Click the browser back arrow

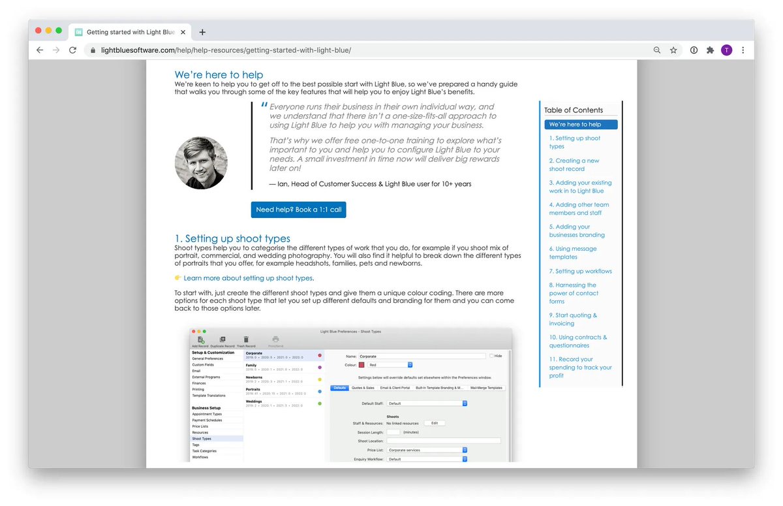click(x=40, y=50)
